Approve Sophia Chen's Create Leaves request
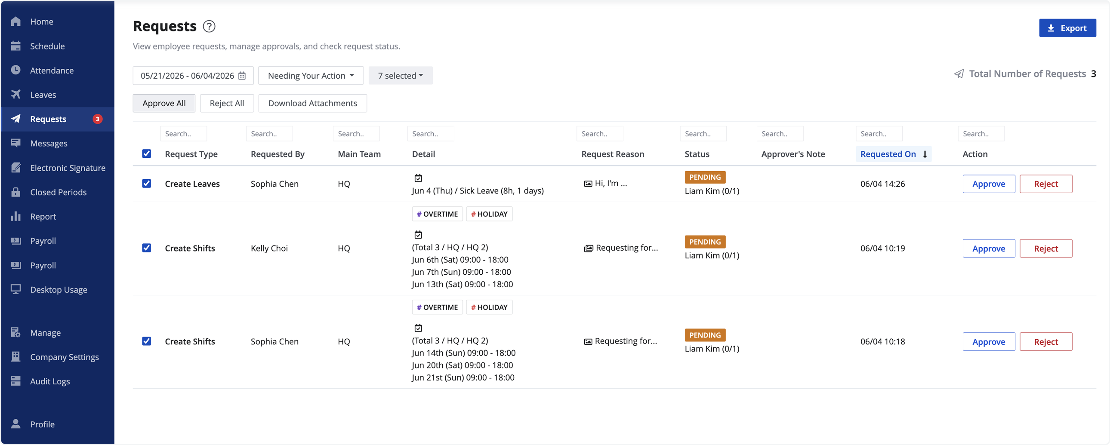 [989, 184]
